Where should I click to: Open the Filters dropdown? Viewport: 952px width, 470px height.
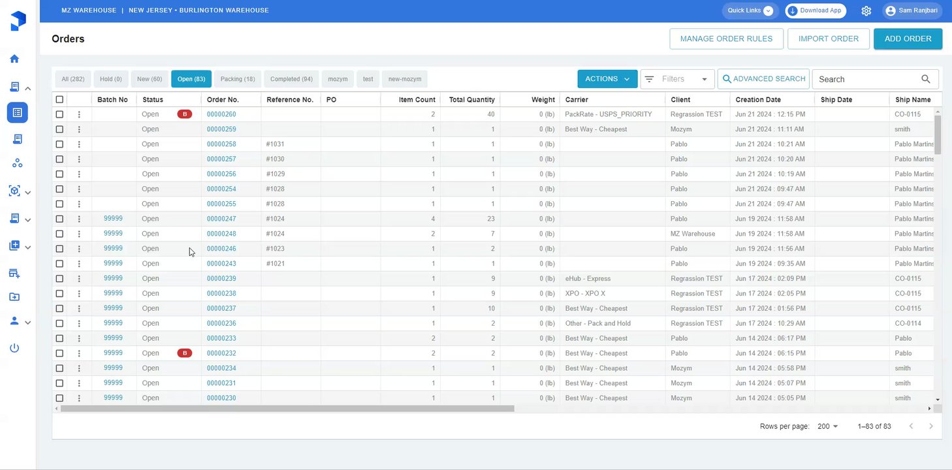point(677,79)
